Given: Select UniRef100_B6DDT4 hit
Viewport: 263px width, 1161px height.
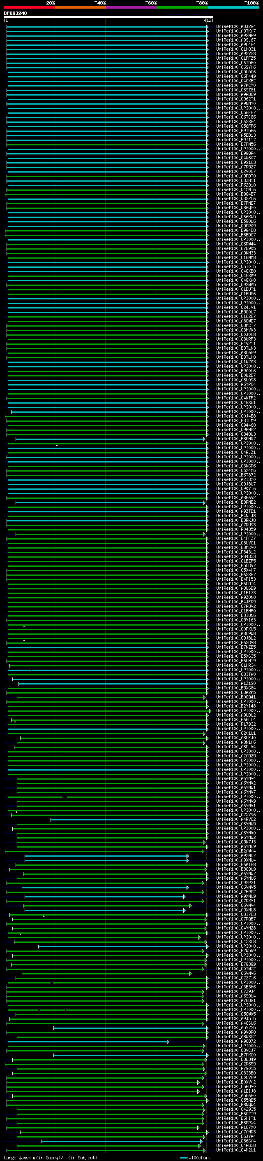Looking at the screenshot, I should [x=235, y=584].
